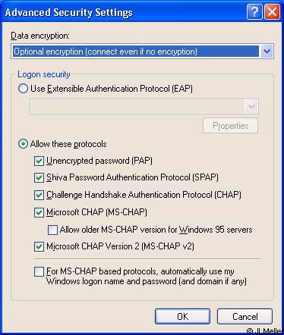The height and width of the screenshot is (335, 284).
Task: Confirm settings with the OK button
Action: [182, 316]
